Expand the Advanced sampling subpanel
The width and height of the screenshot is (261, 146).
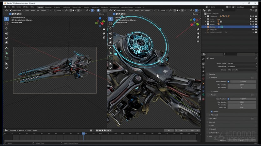[213, 115]
